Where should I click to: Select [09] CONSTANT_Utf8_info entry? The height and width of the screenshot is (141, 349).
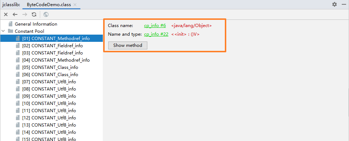tap(49, 96)
